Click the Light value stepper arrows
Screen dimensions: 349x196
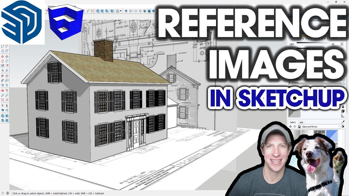point(342,44)
